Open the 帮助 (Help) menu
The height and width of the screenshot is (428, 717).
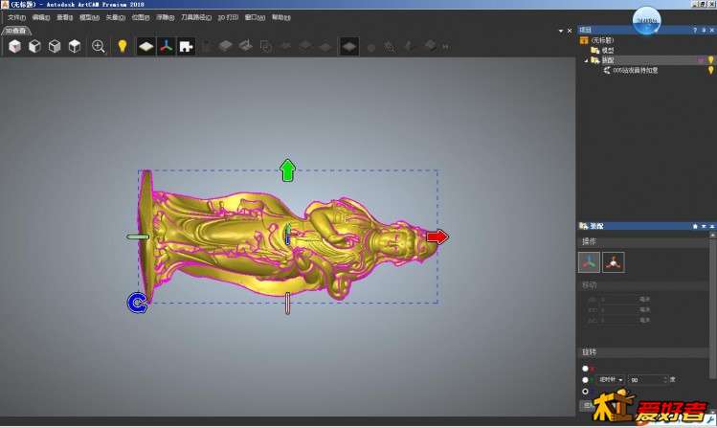point(280,17)
